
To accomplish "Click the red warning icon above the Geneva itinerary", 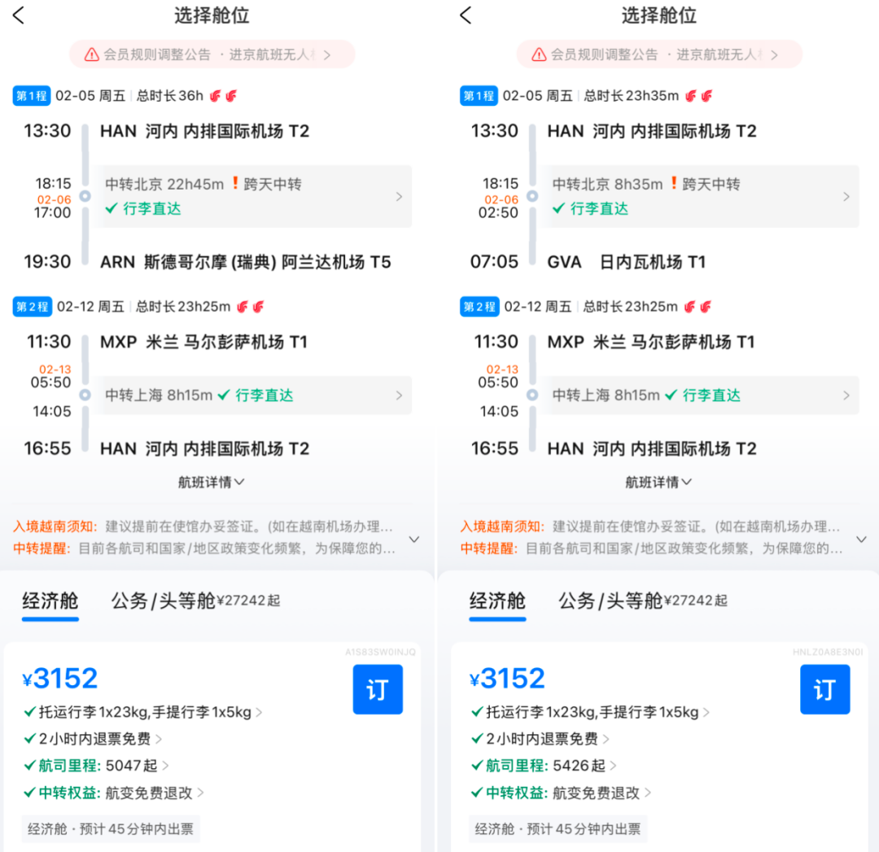I will pyautogui.click(x=539, y=55).
